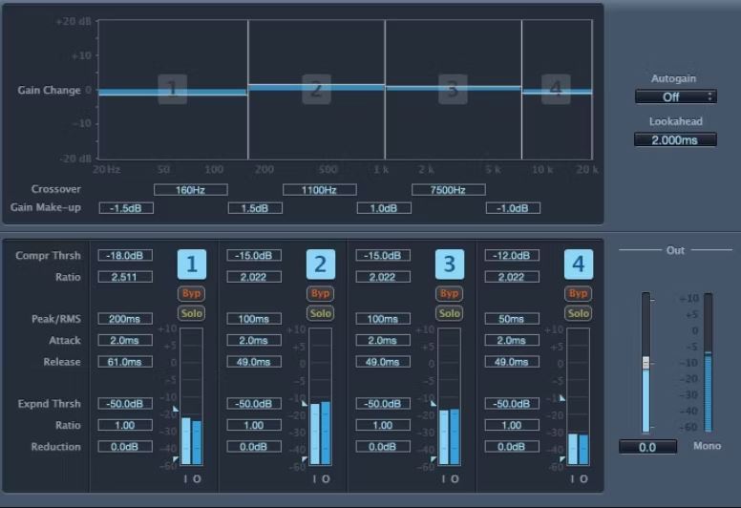Image resolution: width=741 pixels, height=508 pixels.
Task: Click band 3 Reduction 0.0dB field
Action: pyautogui.click(x=383, y=447)
